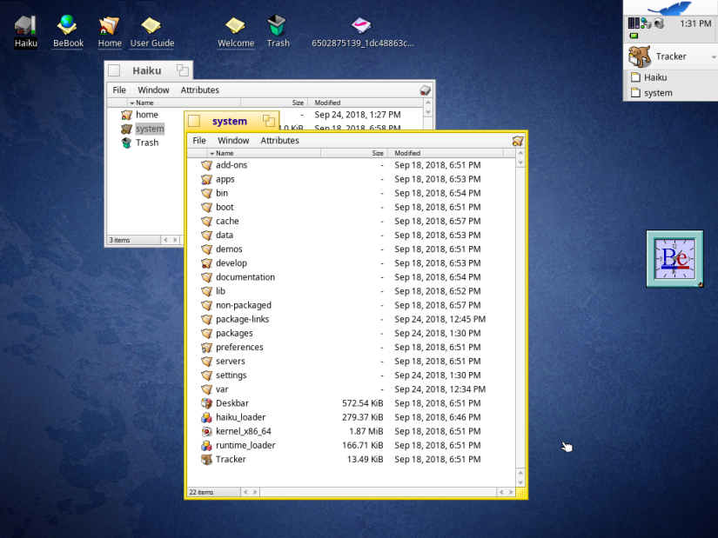The width and height of the screenshot is (718, 538).
Task: Select the kernel_x86_64 file icon
Action: click(x=207, y=431)
